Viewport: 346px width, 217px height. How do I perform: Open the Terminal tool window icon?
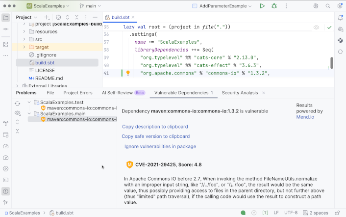point(6,180)
